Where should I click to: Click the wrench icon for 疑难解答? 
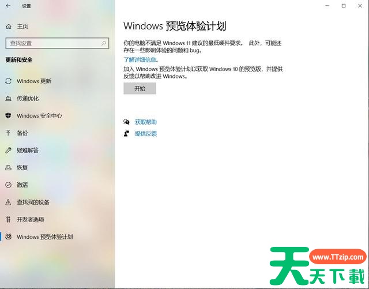(x=8, y=151)
